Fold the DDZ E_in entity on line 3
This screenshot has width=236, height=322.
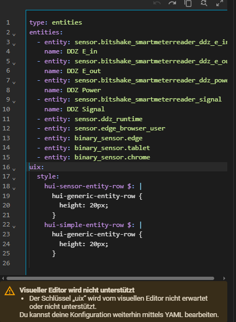pyautogui.click(x=14, y=44)
